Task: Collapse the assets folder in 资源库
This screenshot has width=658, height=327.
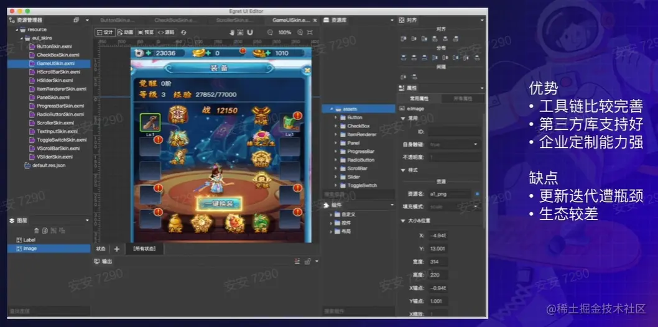Action: pyautogui.click(x=331, y=109)
